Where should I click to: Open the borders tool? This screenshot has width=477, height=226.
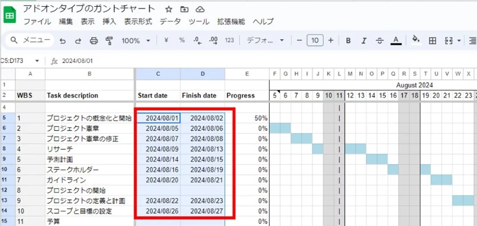432,41
